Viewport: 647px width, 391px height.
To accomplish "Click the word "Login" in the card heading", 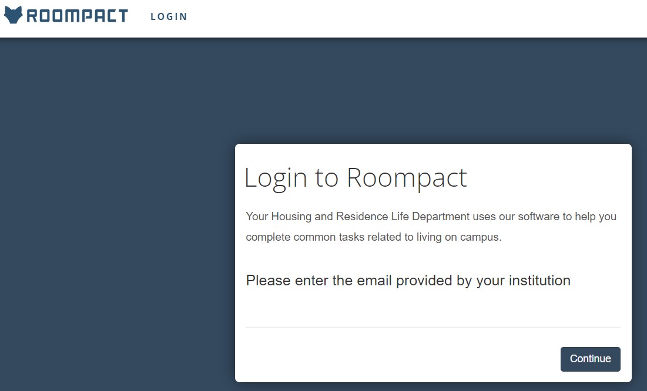I will (x=276, y=177).
